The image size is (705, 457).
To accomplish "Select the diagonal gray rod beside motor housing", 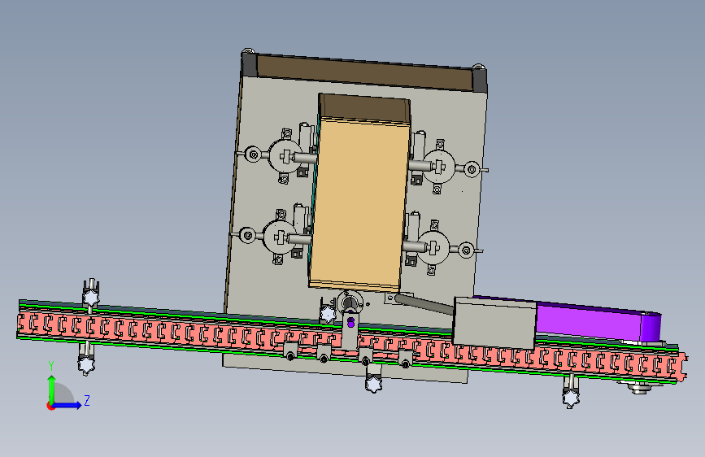I will click(x=424, y=304).
